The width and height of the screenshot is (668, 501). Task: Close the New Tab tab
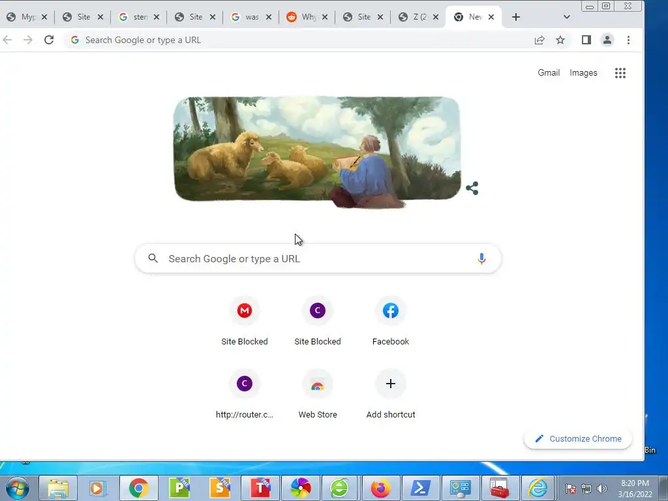491,17
